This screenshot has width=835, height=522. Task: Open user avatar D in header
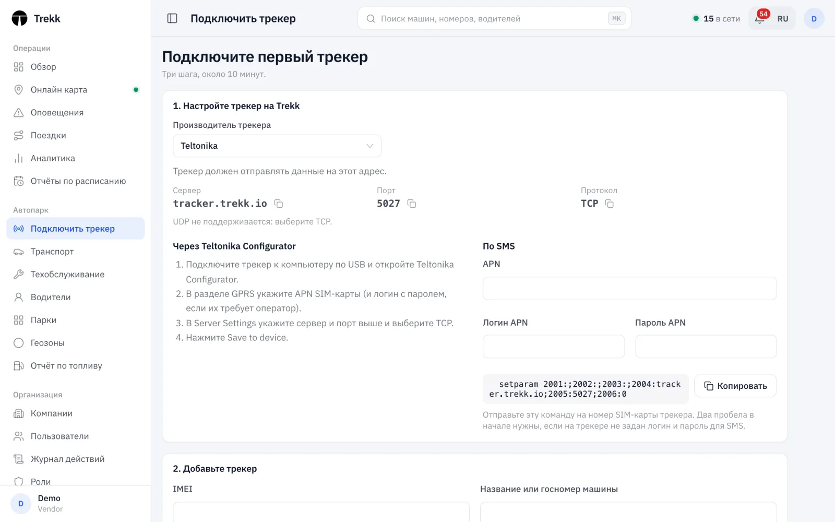click(814, 18)
